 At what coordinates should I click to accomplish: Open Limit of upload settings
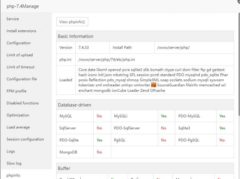click(x=20, y=55)
